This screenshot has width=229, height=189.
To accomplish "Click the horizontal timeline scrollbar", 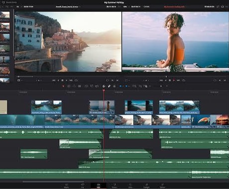I will pyautogui.click(x=53, y=182).
